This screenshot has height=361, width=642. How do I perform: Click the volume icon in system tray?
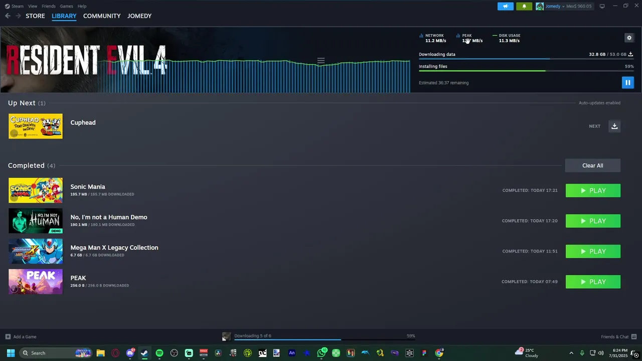point(601,353)
